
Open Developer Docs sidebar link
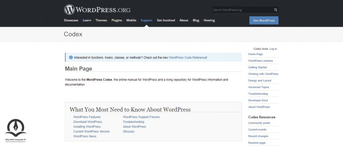pos(258,100)
